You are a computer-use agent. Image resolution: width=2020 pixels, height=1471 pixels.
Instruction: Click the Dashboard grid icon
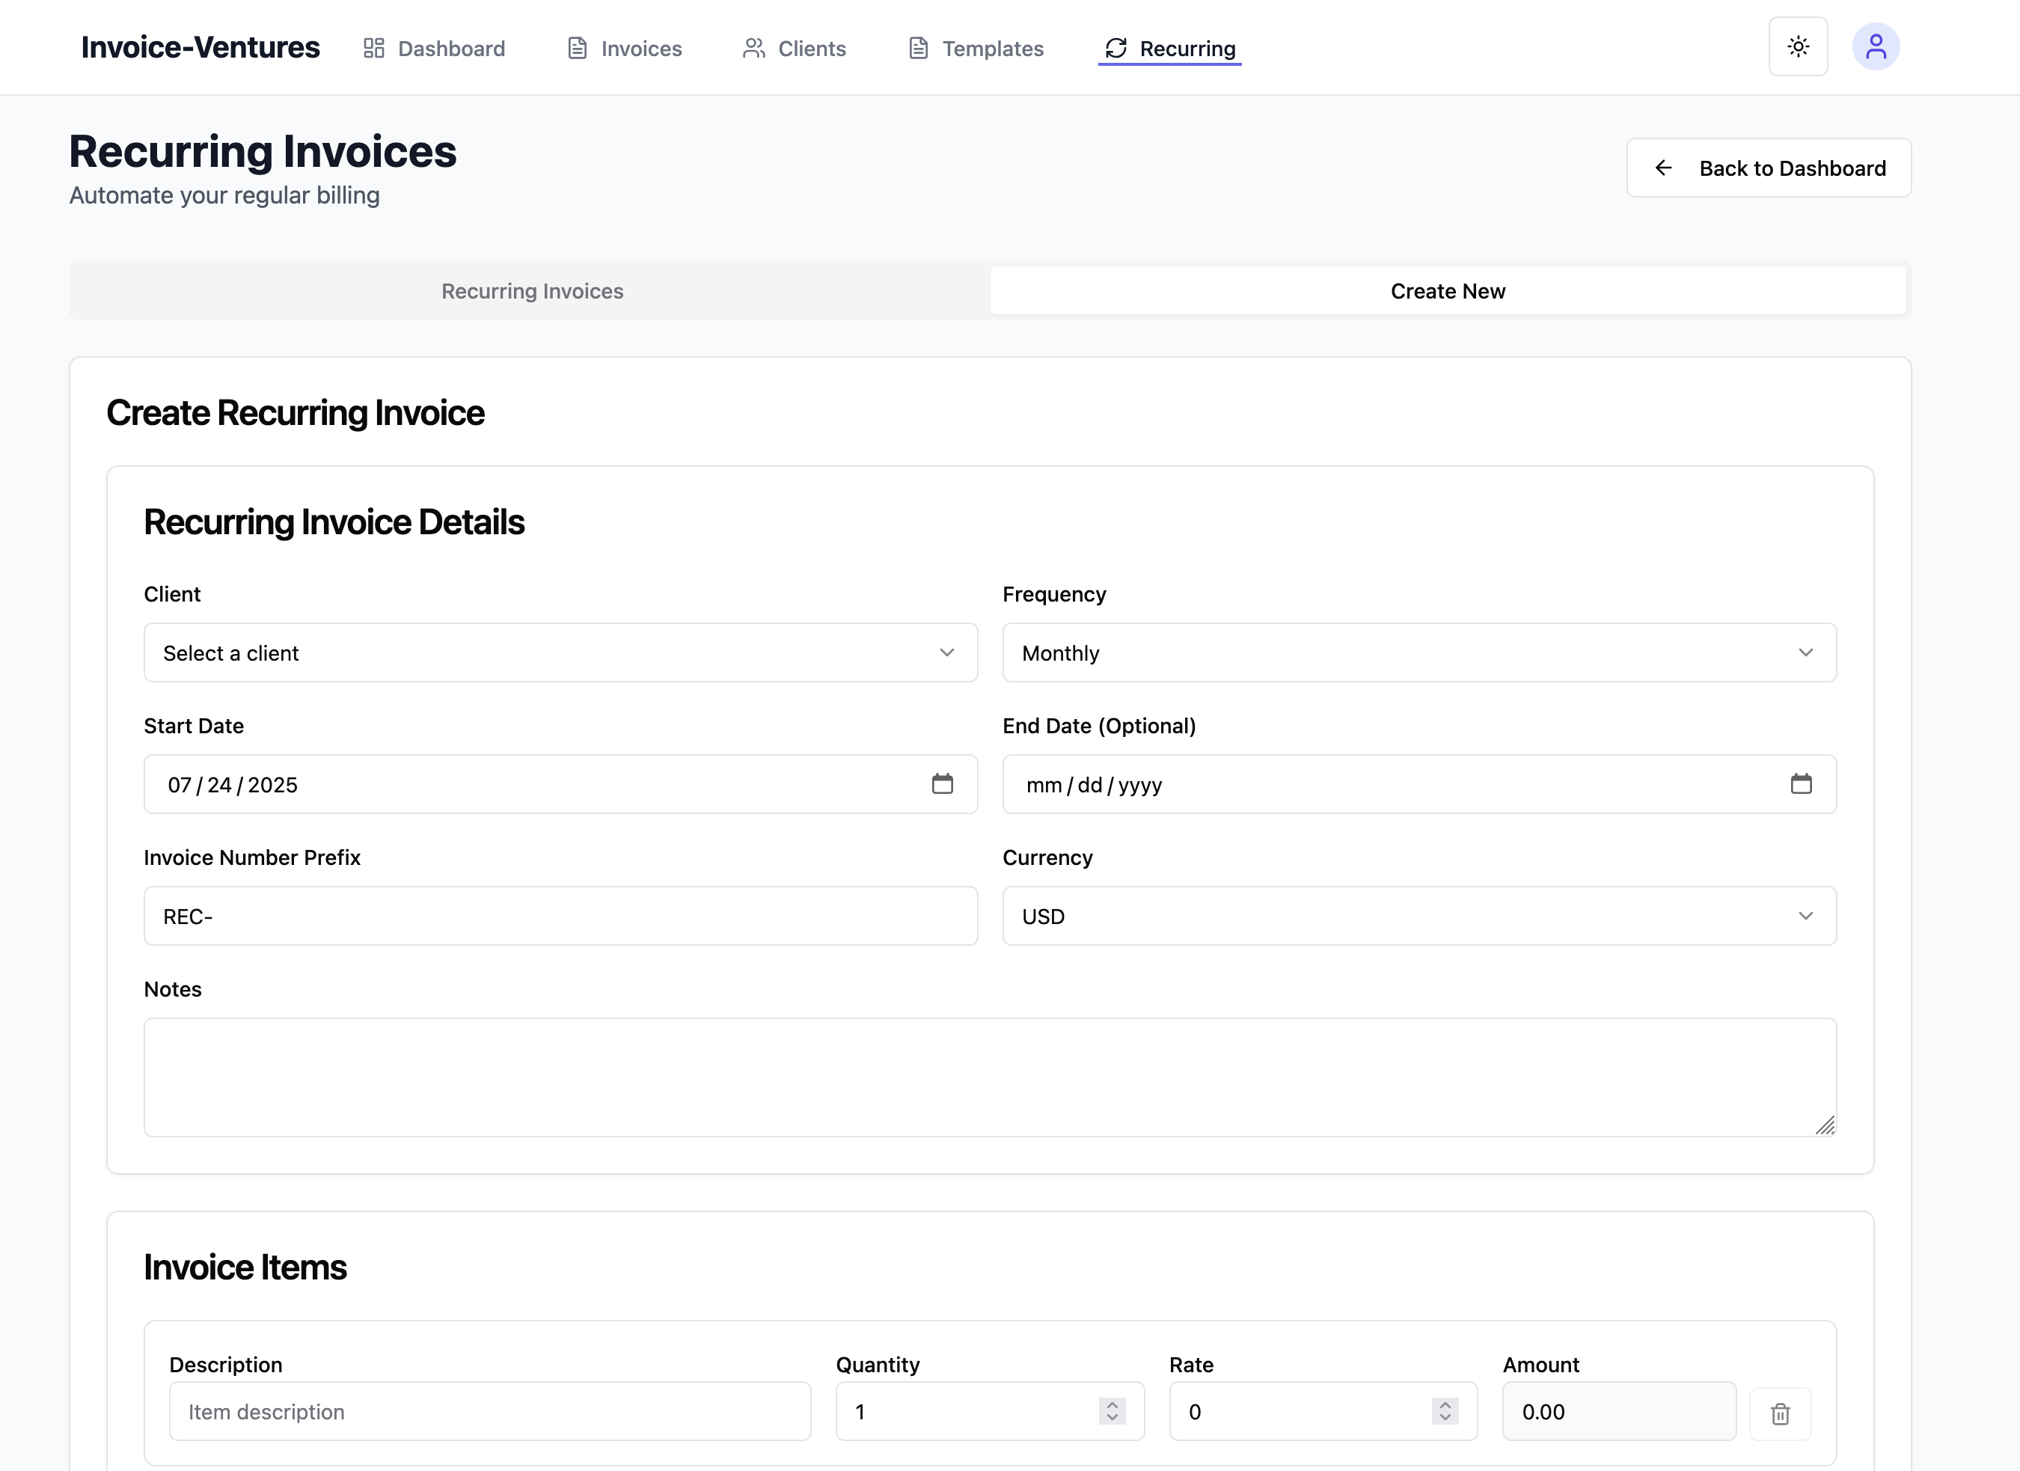pyautogui.click(x=374, y=48)
